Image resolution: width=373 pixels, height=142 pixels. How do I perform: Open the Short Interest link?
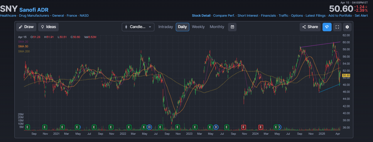coord(248,15)
